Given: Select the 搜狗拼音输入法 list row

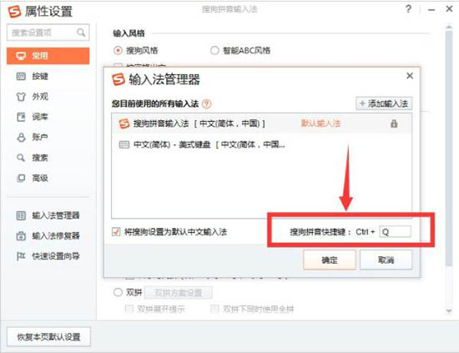Looking at the screenshot, I should click(261, 124).
